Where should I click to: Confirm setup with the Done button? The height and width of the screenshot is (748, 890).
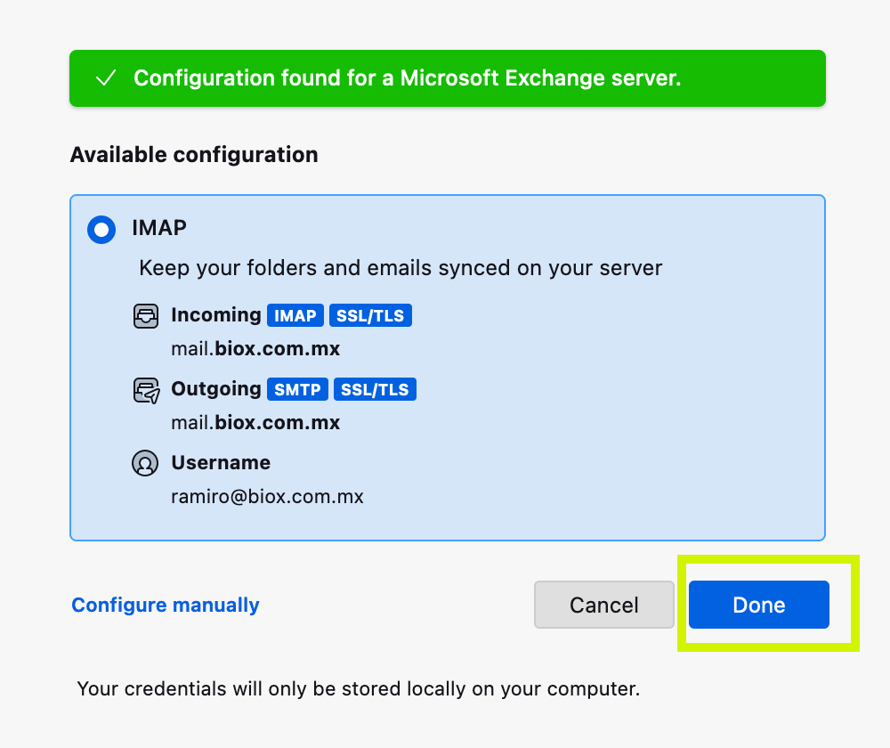[x=758, y=606]
